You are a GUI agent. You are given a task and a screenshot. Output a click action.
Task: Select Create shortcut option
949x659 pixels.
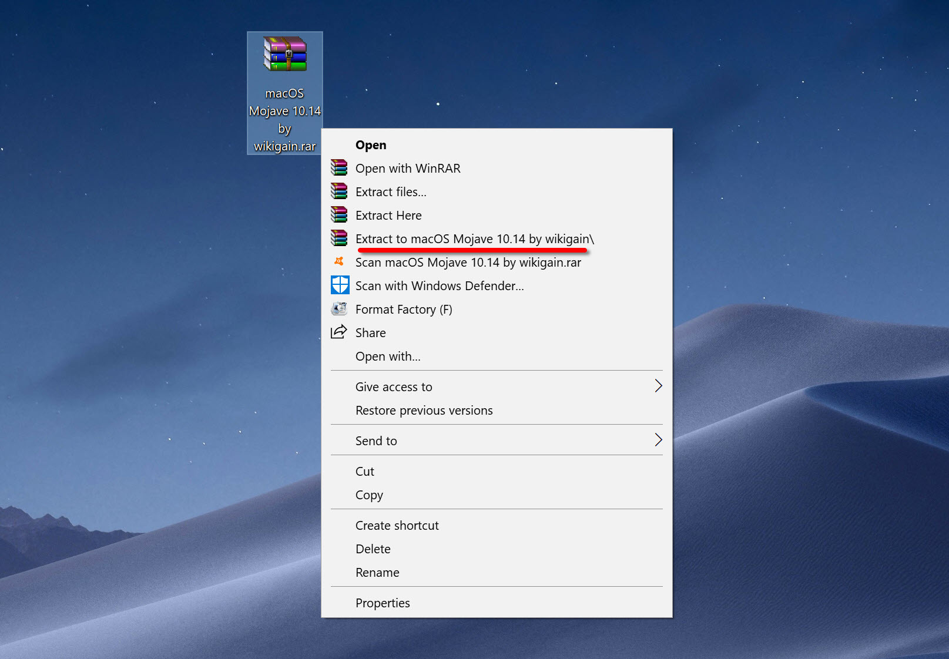(x=397, y=526)
